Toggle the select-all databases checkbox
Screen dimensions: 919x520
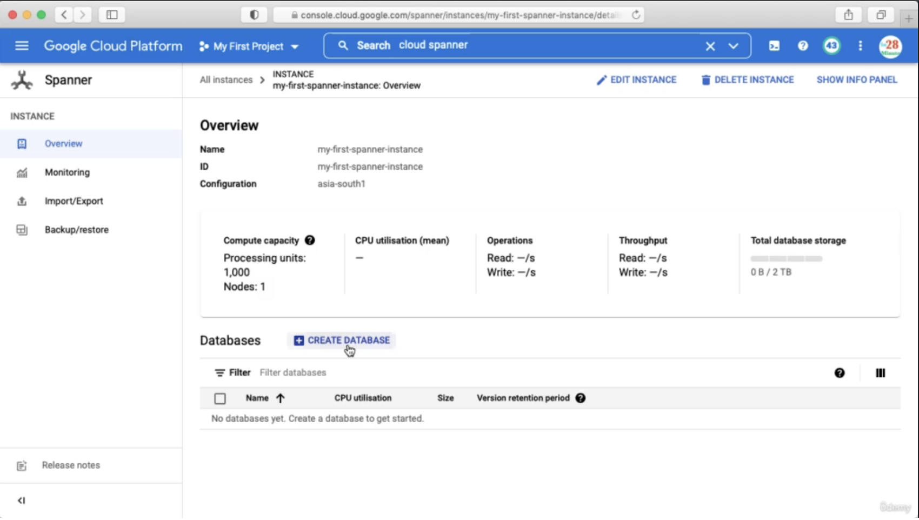tap(220, 399)
